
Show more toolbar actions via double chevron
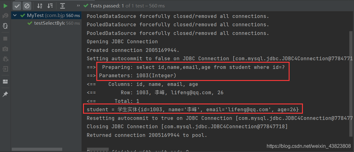click(x=76, y=6)
